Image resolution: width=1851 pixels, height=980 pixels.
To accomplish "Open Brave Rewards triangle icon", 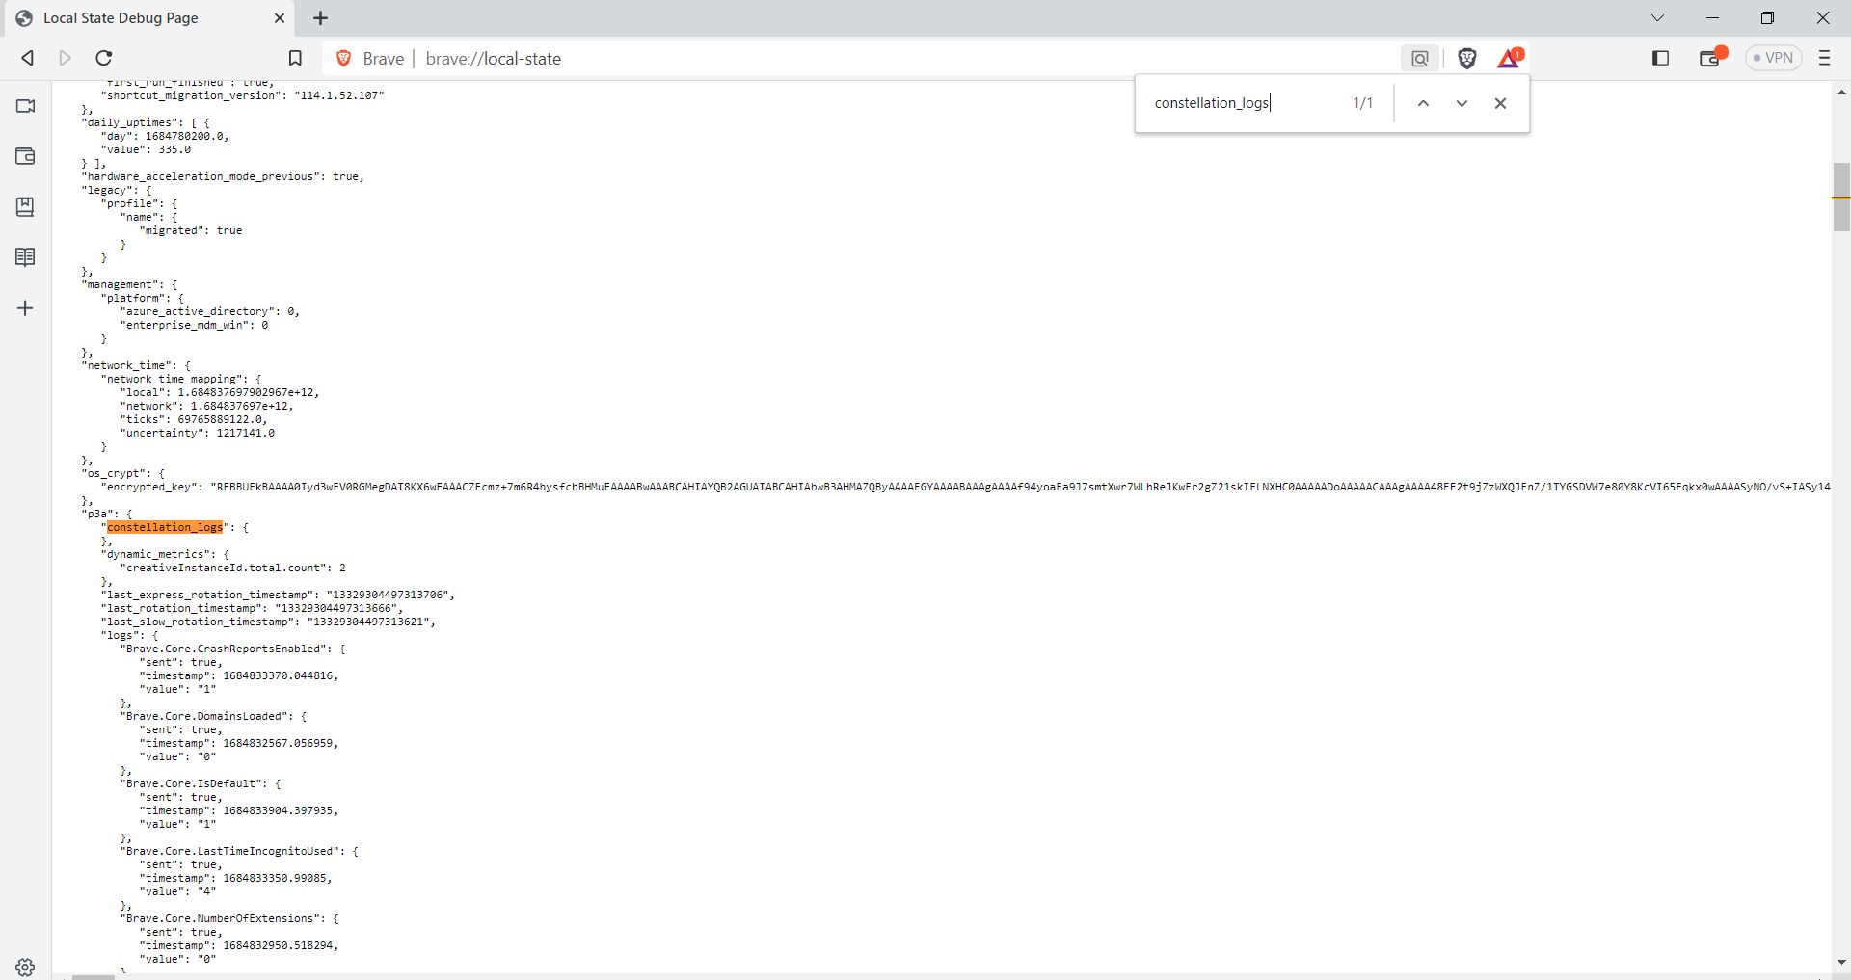I will [x=1508, y=58].
